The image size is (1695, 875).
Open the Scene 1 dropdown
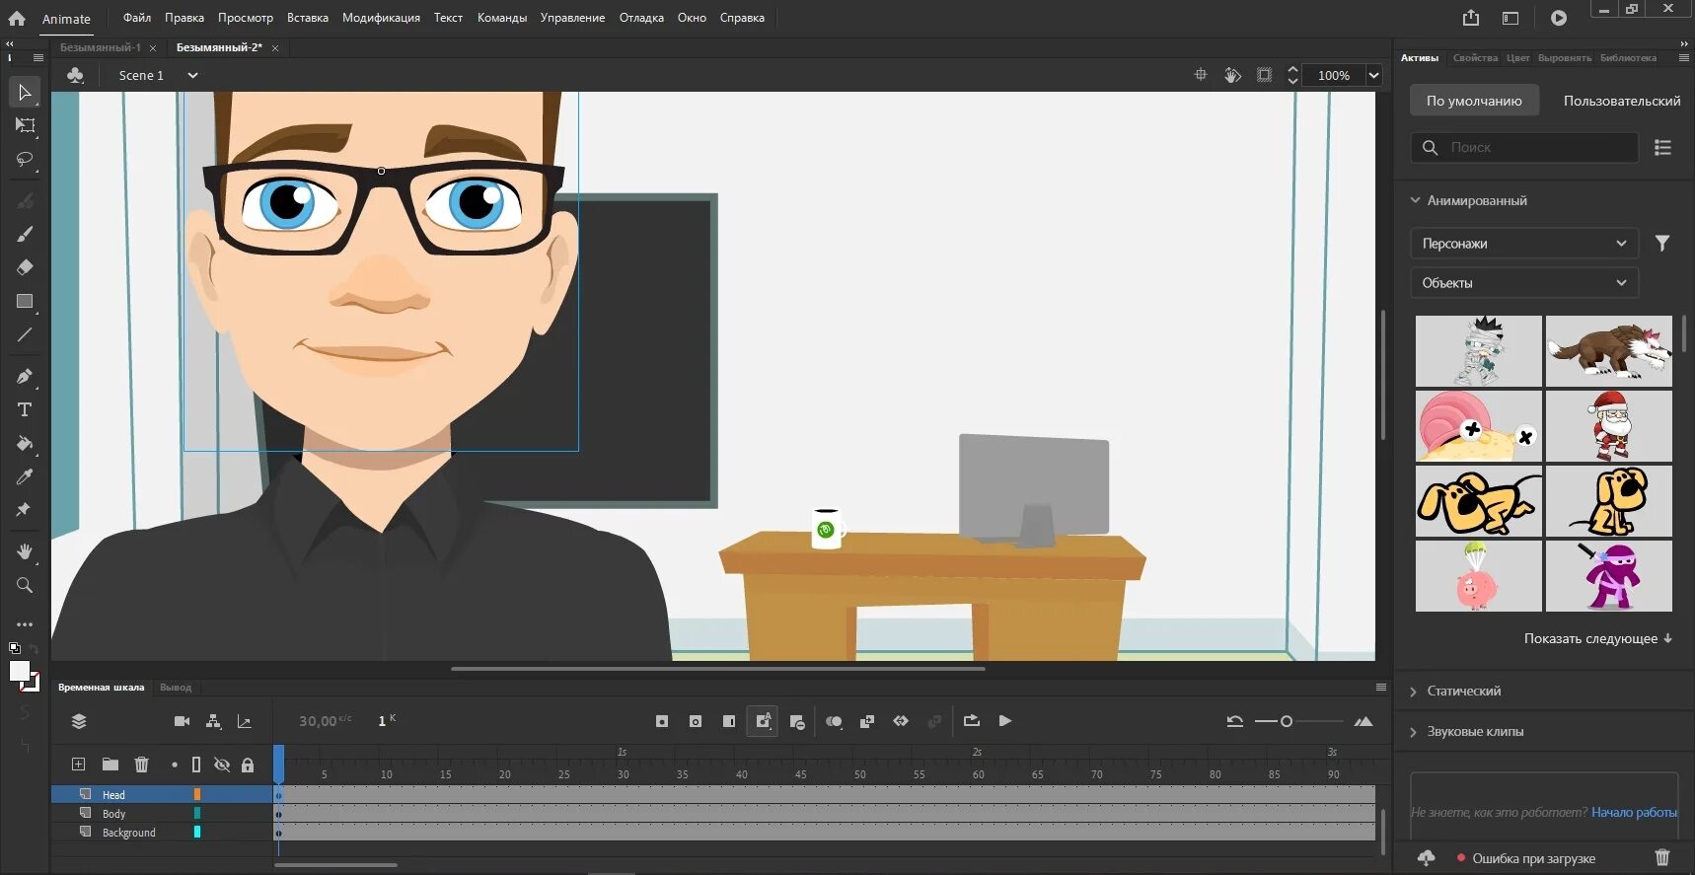192,75
